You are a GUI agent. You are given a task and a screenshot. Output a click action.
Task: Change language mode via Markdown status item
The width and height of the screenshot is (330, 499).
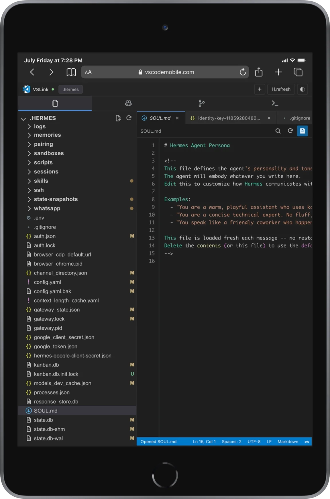tap(288, 442)
